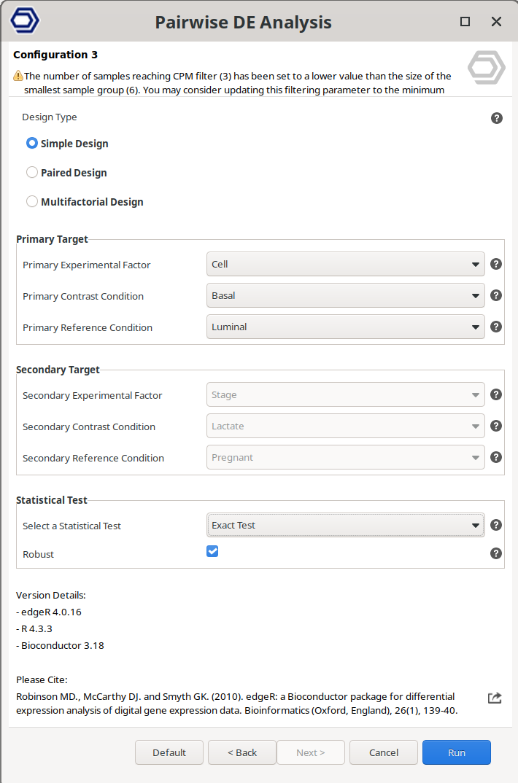
Task: Open help for Primary Experimental Factor
Action: [496, 264]
